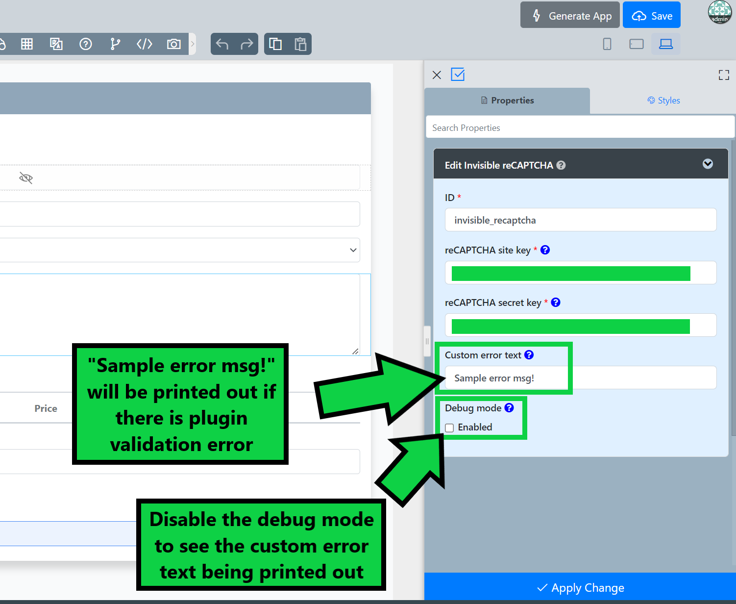Open the select box dropdown on form canvas

[180, 250]
